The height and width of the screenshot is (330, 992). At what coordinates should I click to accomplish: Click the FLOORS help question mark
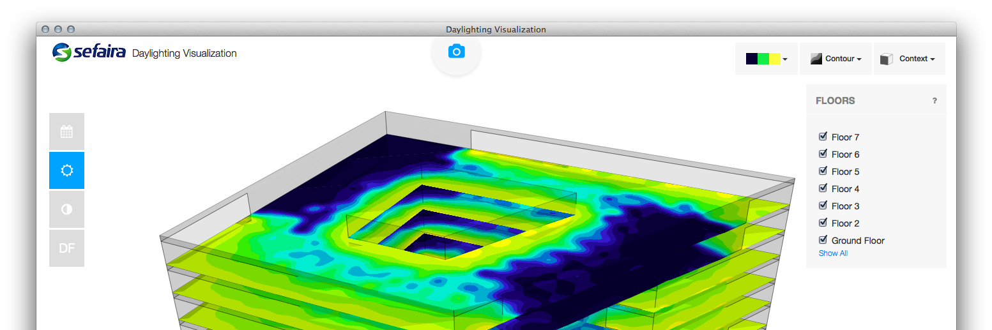click(x=935, y=101)
